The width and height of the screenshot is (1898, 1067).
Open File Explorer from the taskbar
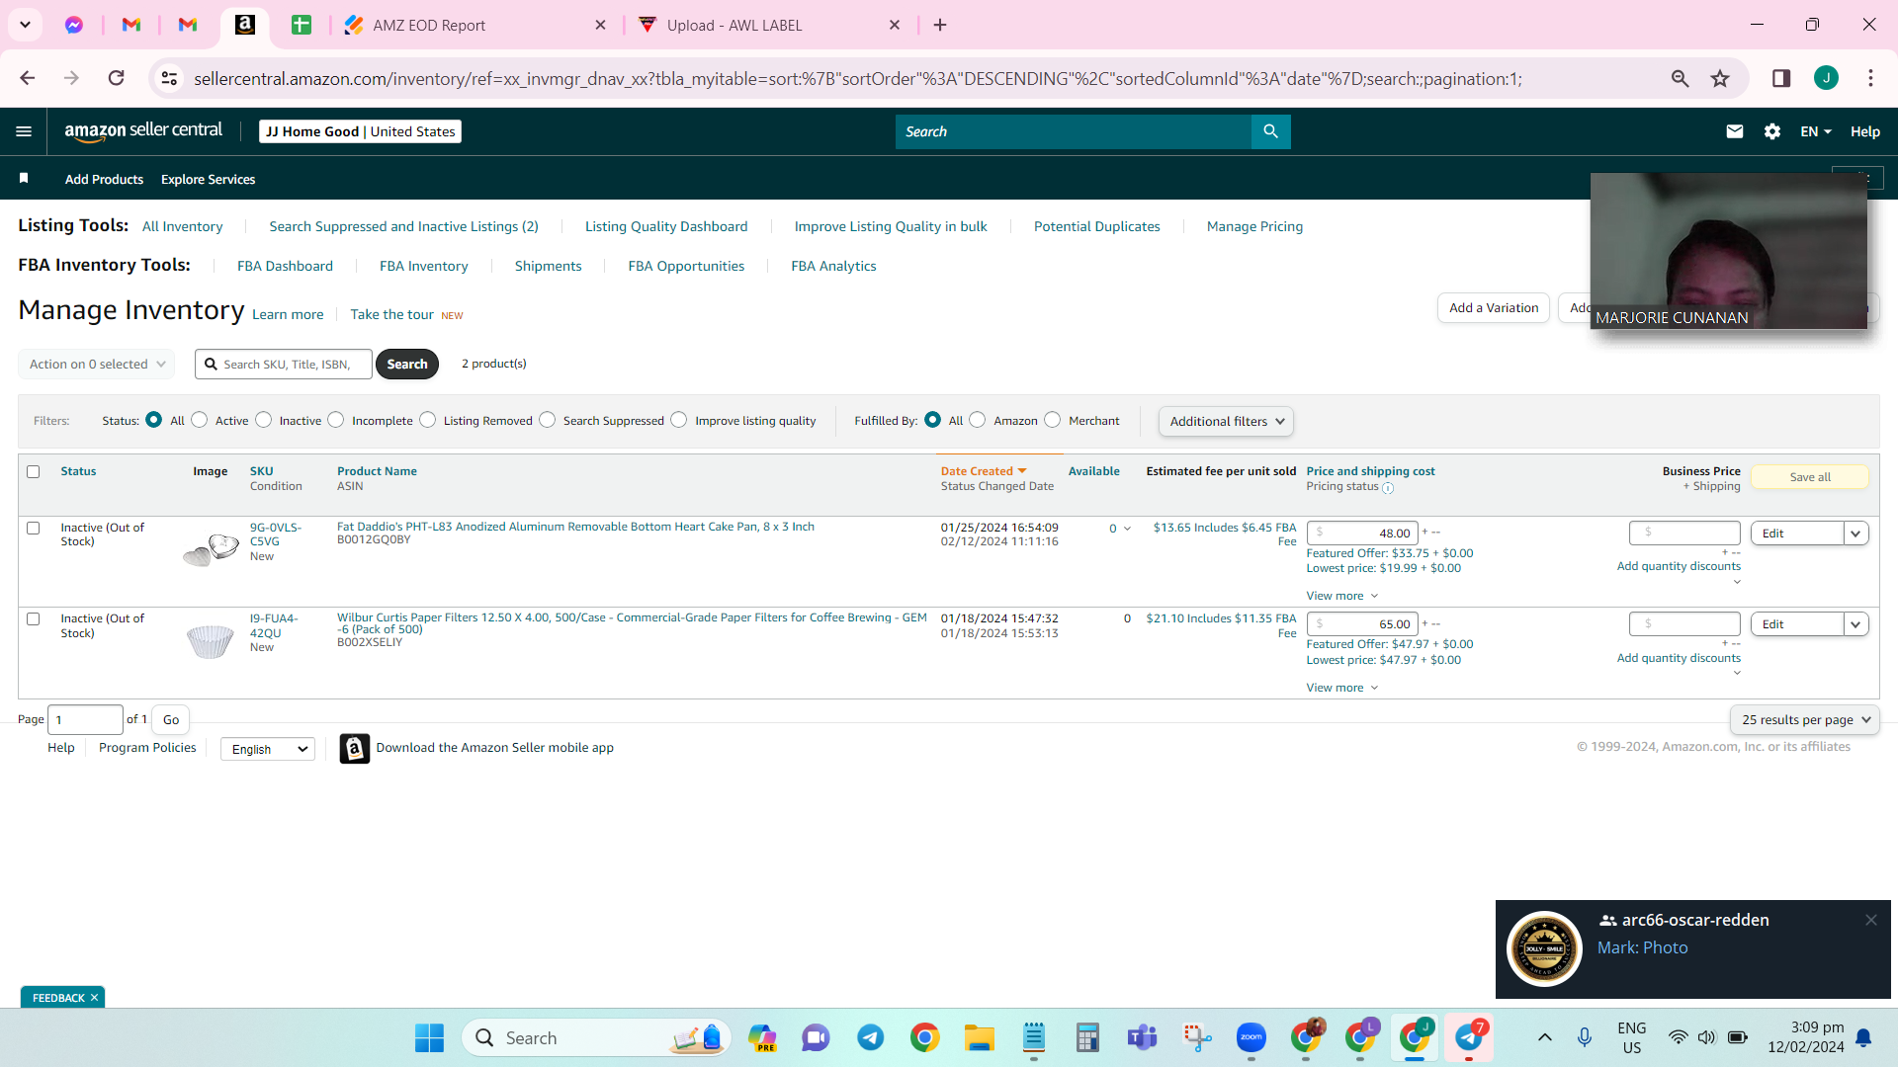click(979, 1037)
